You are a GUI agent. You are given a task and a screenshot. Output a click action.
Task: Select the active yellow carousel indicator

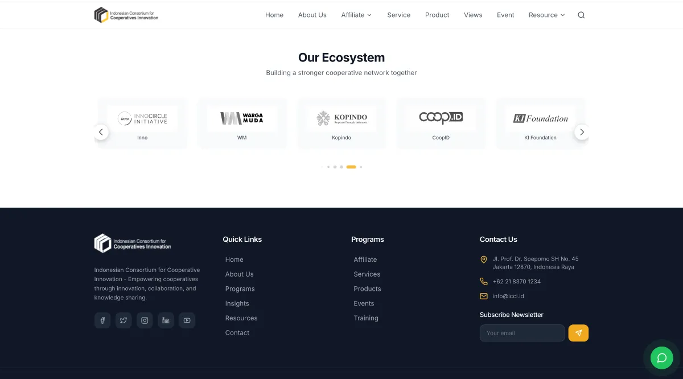pyautogui.click(x=351, y=167)
